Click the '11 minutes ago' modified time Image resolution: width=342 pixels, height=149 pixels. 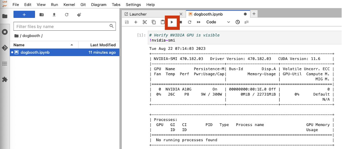pos(102,53)
